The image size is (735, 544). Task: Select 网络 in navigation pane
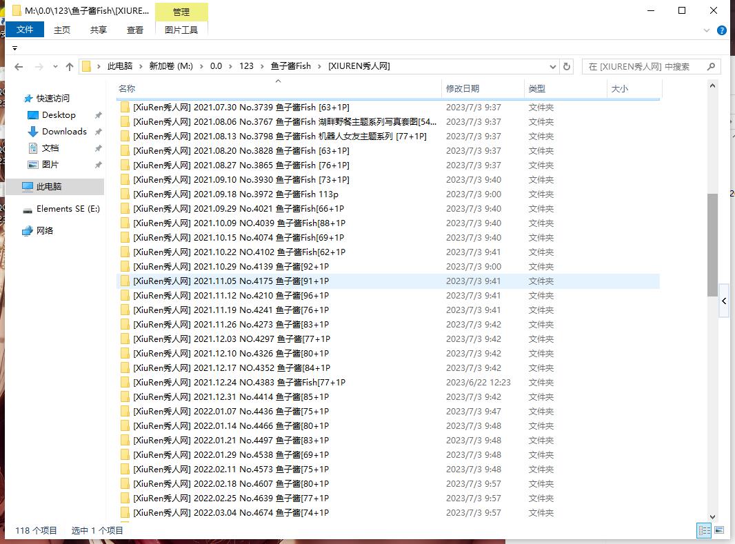45,230
